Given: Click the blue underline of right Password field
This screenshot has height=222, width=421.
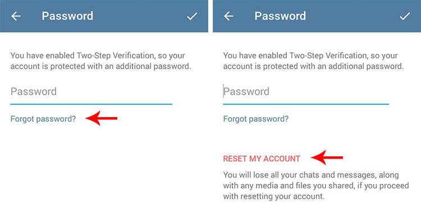Looking at the screenshot, I should pyautogui.click(x=306, y=104).
